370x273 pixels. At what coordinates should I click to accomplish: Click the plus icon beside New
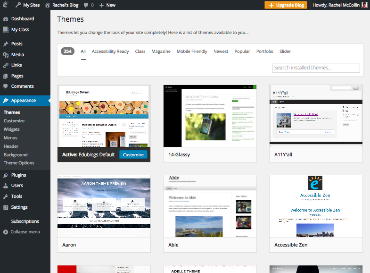[101, 5]
